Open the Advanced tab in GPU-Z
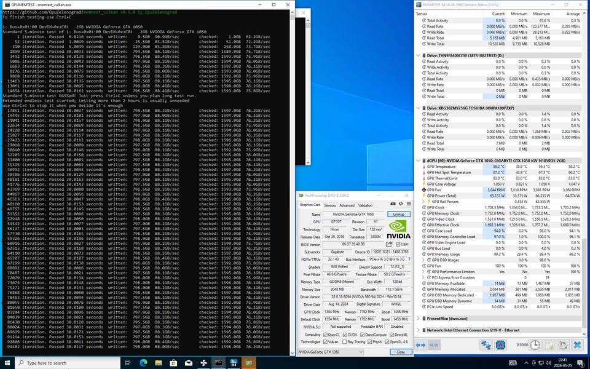 pyautogui.click(x=347, y=205)
